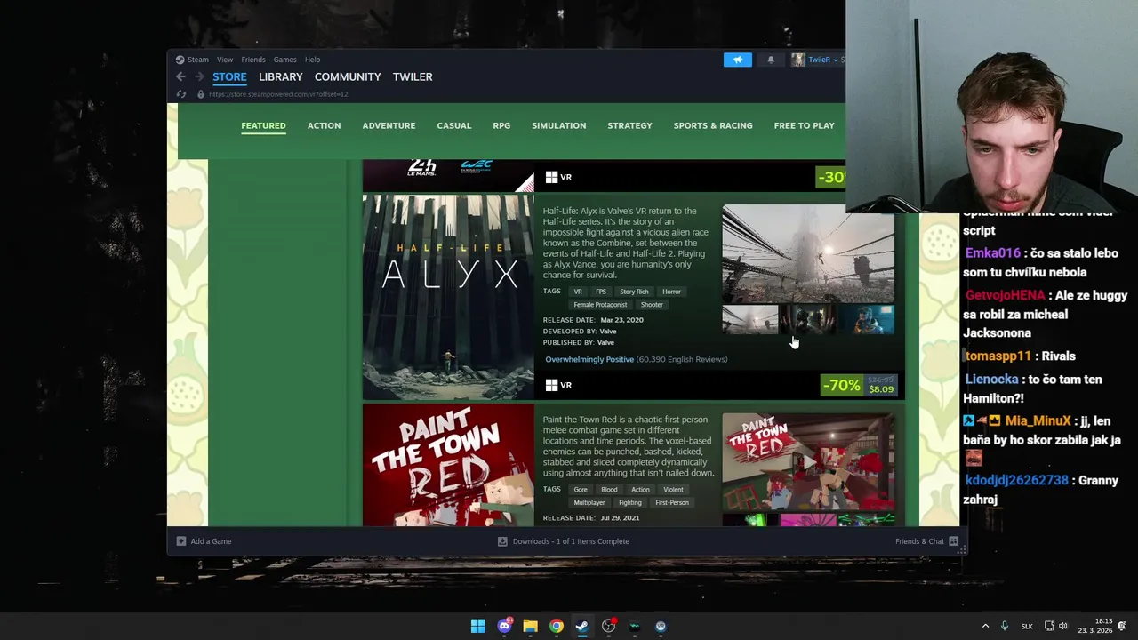Switch to the LIBRARY section
1138x640 pixels.
281,77
